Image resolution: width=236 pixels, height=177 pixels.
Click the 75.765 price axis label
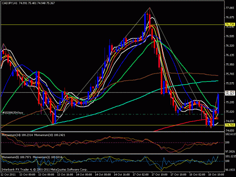[230, 74]
